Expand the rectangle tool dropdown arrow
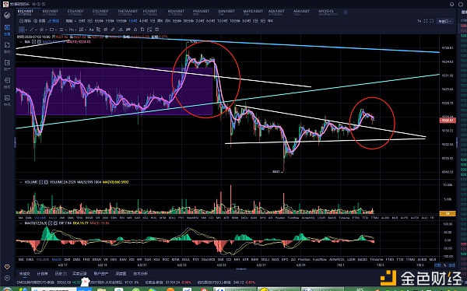Screen dimensions: 467x291 coord(56,30)
